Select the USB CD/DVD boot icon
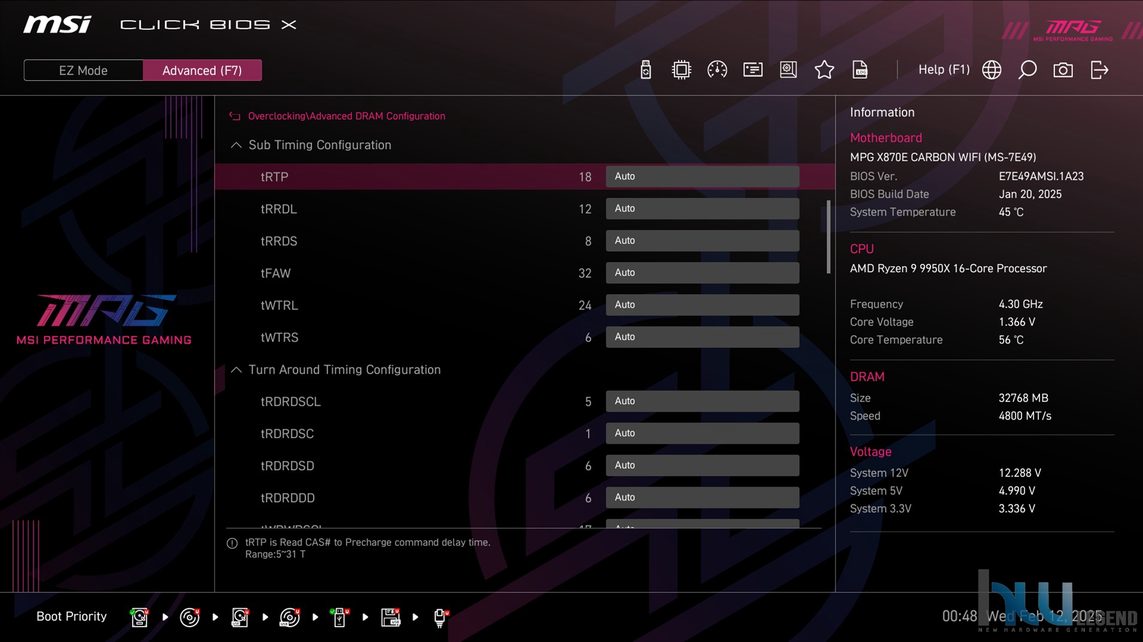 [290, 617]
